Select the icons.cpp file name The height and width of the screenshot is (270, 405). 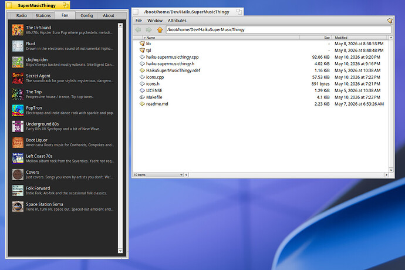pos(155,77)
